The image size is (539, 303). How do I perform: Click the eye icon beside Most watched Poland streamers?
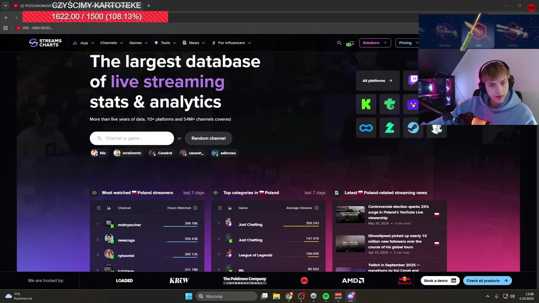[94, 193]
